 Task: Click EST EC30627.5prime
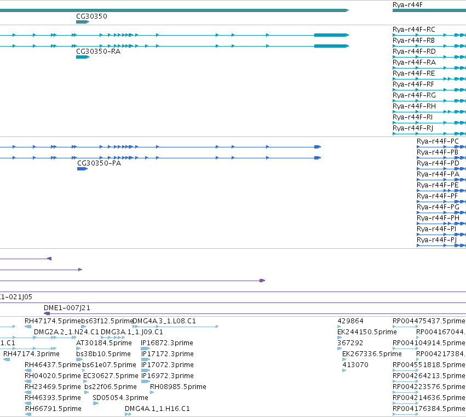point(111,376)
